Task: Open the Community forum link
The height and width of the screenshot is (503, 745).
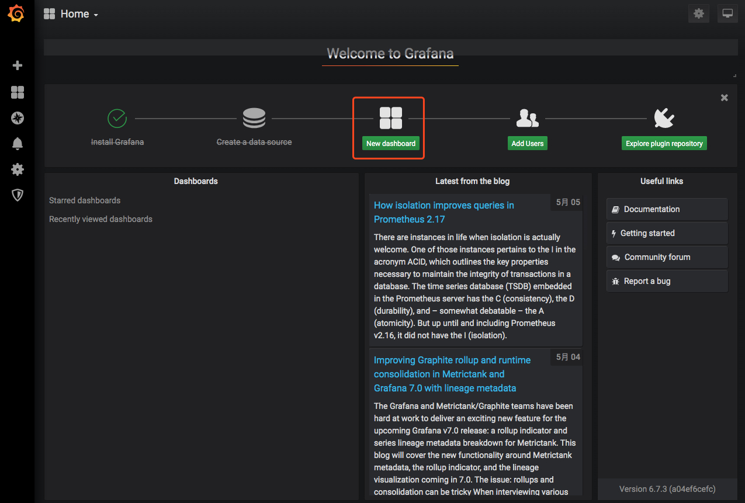Action: pyautogui.click(x=667, y=257)
